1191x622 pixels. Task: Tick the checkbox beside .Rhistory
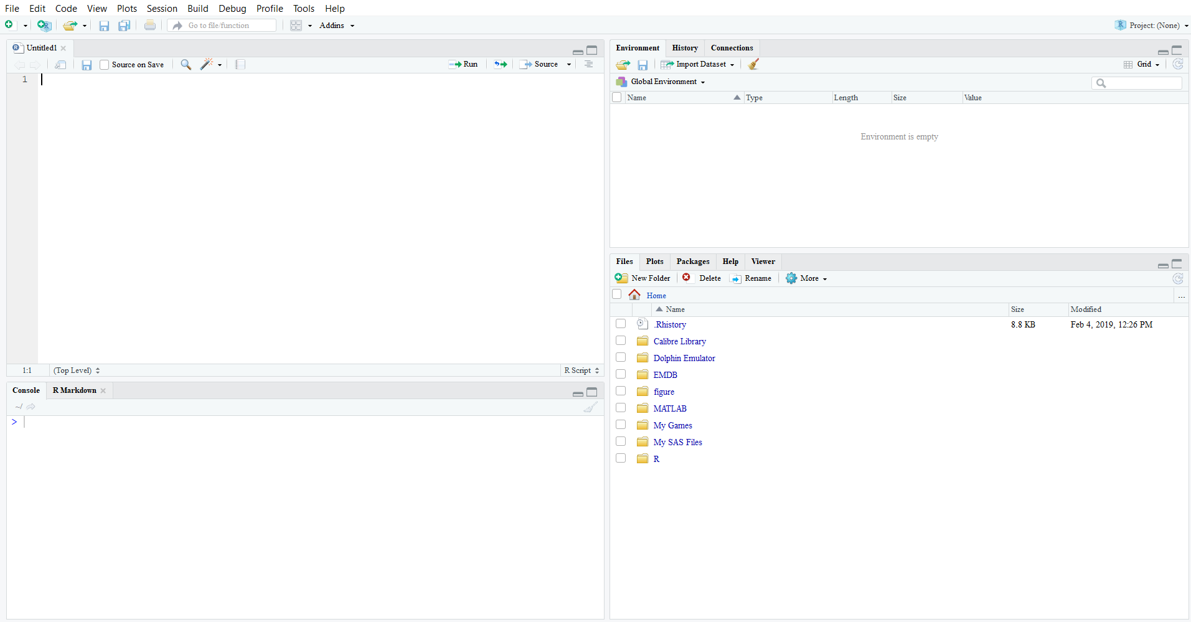(x=621, y=324)
